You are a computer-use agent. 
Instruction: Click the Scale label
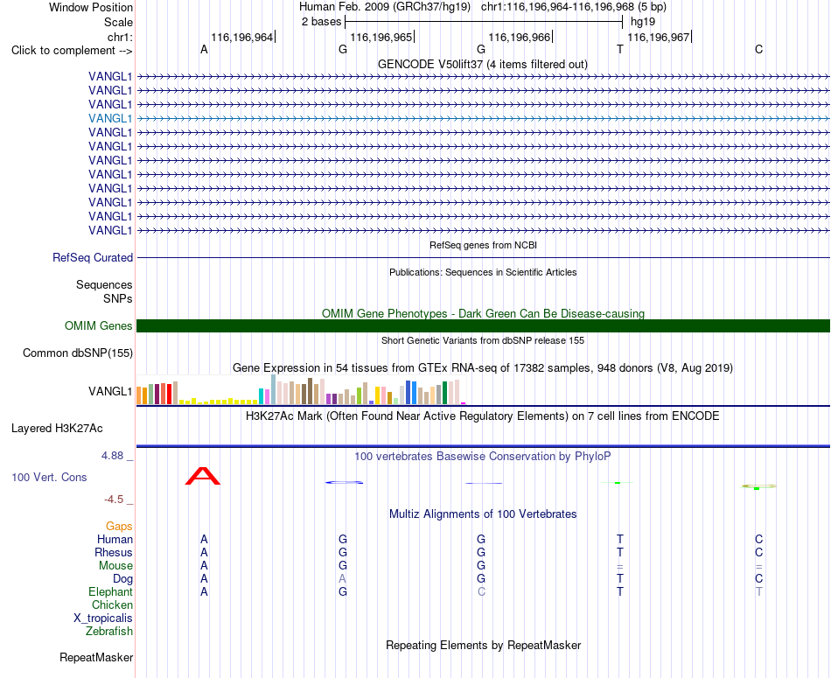click(118, 22)
